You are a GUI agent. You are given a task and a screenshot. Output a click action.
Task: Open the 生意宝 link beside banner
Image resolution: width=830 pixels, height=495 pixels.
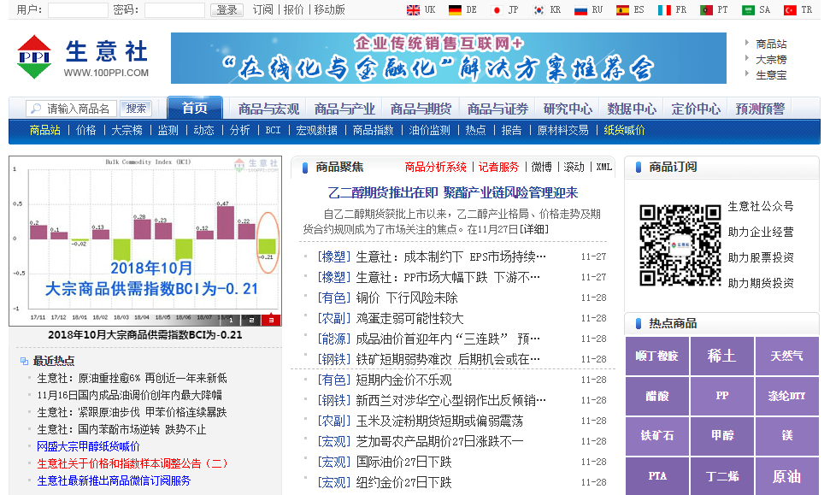tap(771, 75)
